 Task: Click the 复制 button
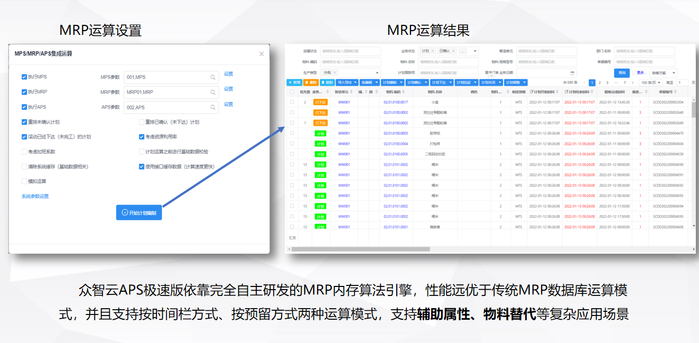point(327,82)
